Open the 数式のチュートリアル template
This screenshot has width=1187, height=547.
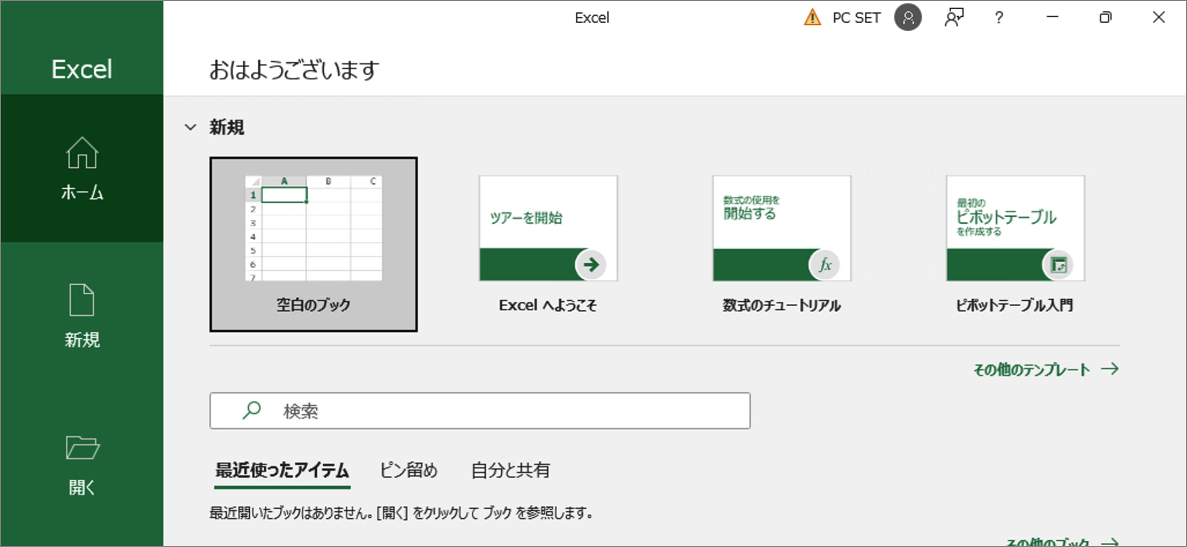781,229
